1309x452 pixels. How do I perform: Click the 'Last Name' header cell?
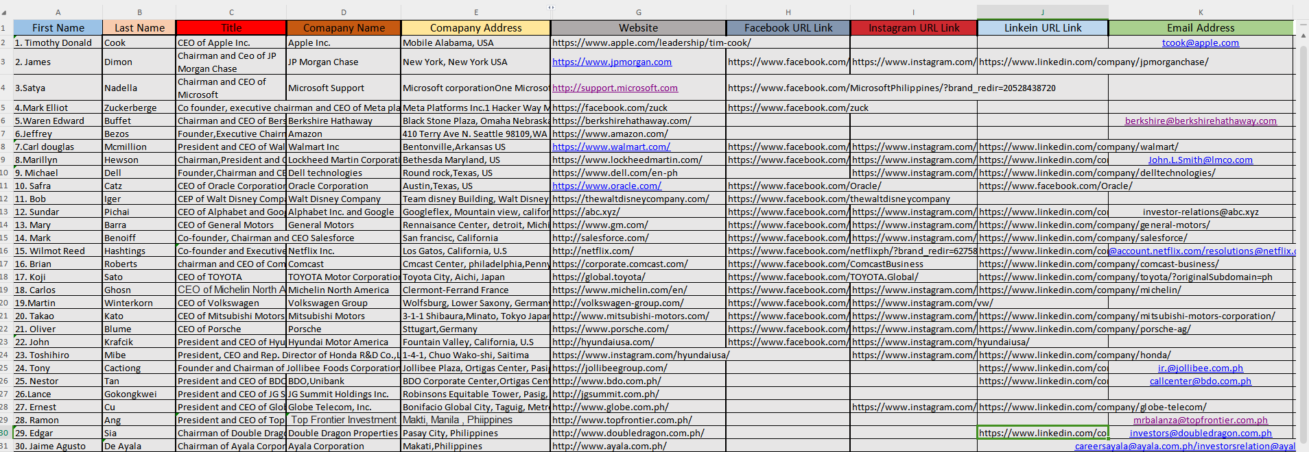(x=139, y=28)
